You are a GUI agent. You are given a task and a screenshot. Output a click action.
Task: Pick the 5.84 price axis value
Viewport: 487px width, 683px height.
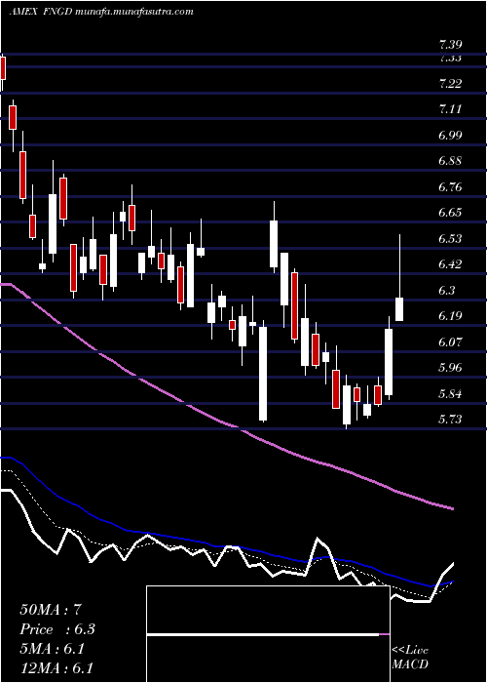[x=450, y=394]
